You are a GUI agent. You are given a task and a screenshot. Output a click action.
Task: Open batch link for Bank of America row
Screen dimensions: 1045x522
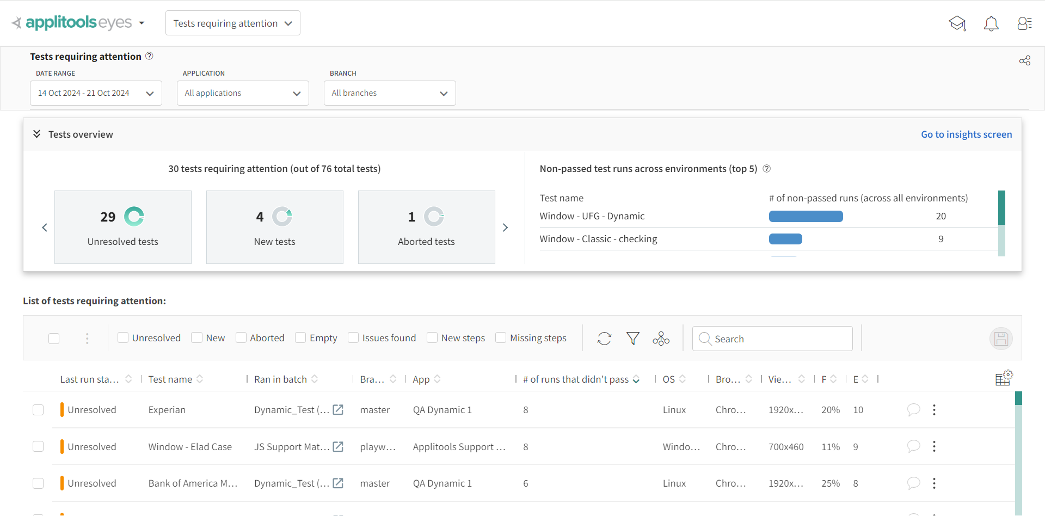338,483
